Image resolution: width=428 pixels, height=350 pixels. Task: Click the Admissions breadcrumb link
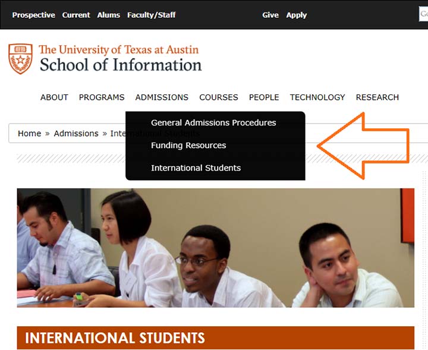(76, 133)
